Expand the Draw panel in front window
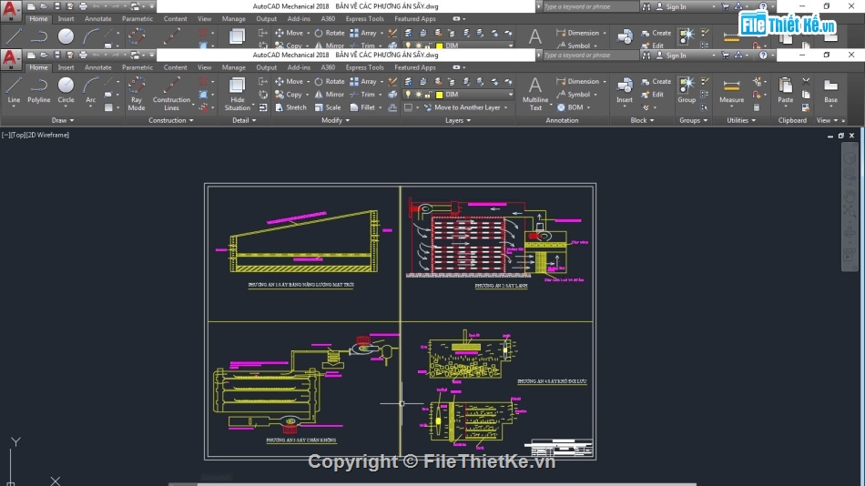865x486 pixels. [x=62, y=120]
